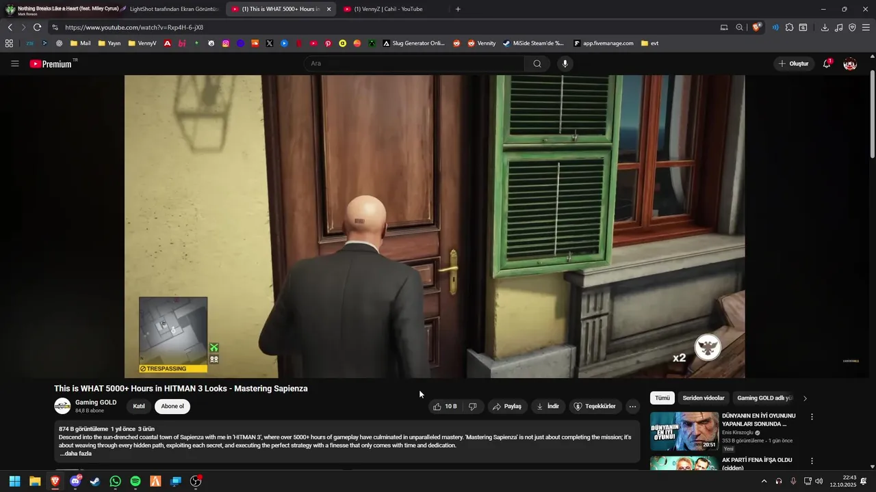Open browser extensions puzzle icon

point(789,27)
